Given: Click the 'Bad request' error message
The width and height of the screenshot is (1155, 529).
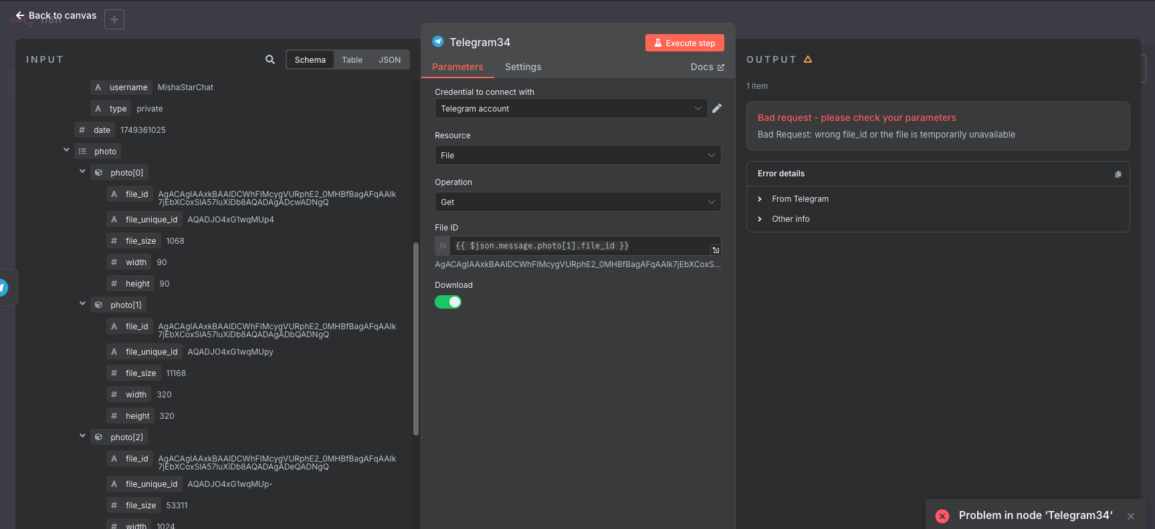Looking at the screenshot, I should point(857,118).
